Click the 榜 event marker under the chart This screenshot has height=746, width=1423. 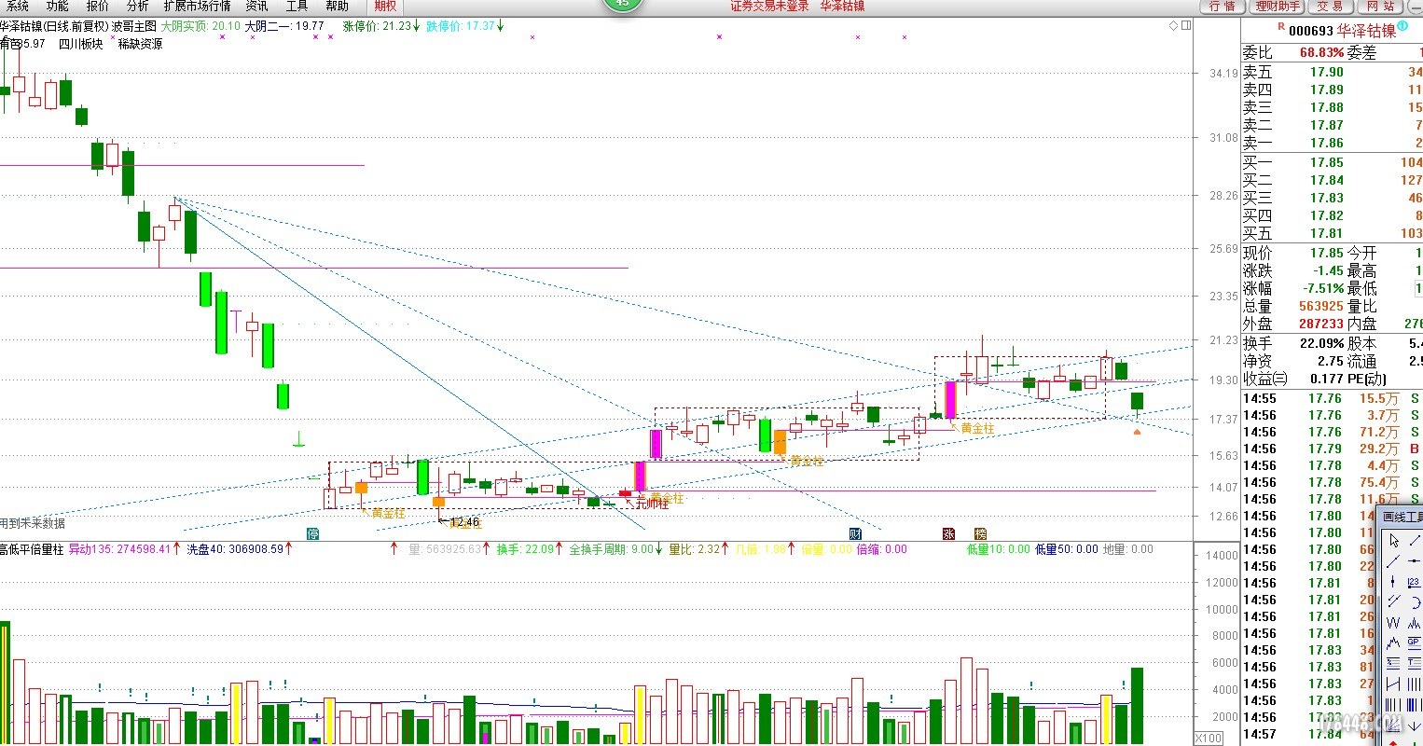pos(980,533)
